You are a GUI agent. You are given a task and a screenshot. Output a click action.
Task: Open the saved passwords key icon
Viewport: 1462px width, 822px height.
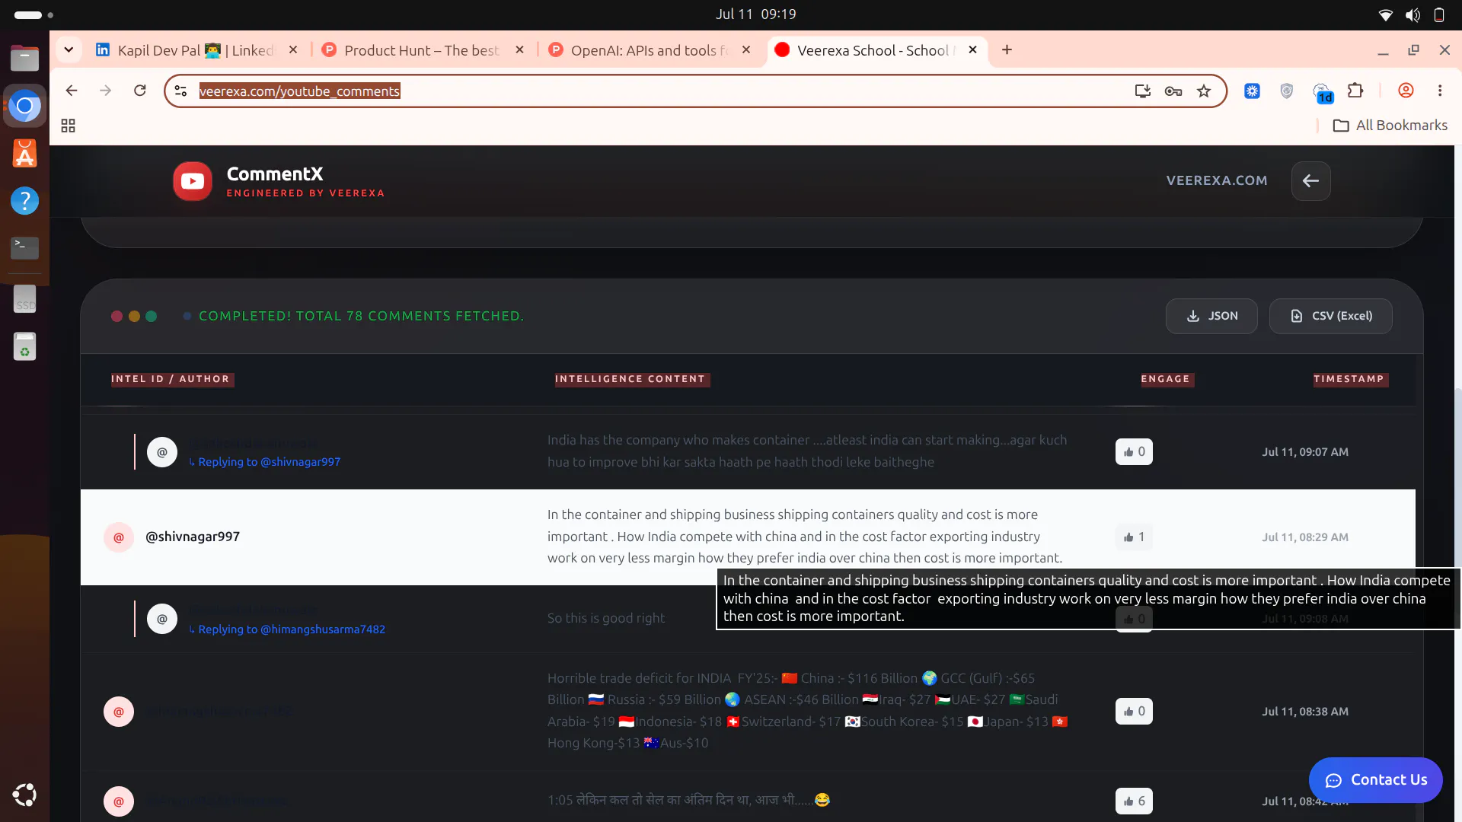[x=1173, y=91]
